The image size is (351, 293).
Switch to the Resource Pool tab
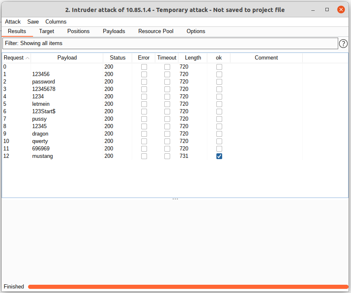click(156, 31)
